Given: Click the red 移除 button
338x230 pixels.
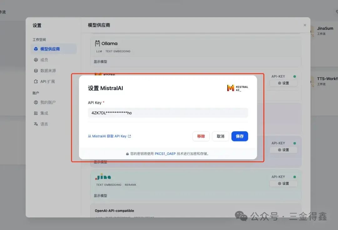Looking at the screenshot, I should point(201,136).
